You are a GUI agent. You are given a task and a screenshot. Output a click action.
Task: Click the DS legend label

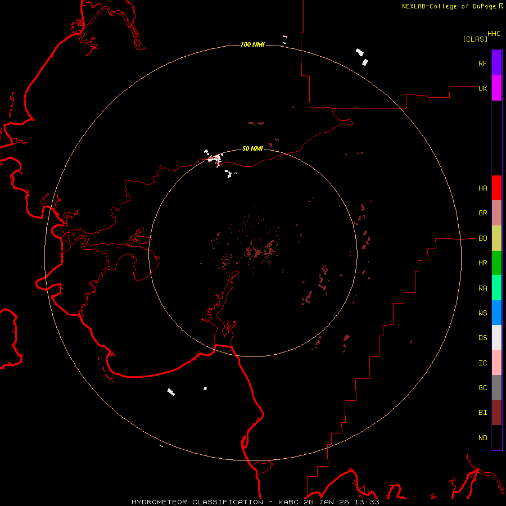click(x=482, y=338)
